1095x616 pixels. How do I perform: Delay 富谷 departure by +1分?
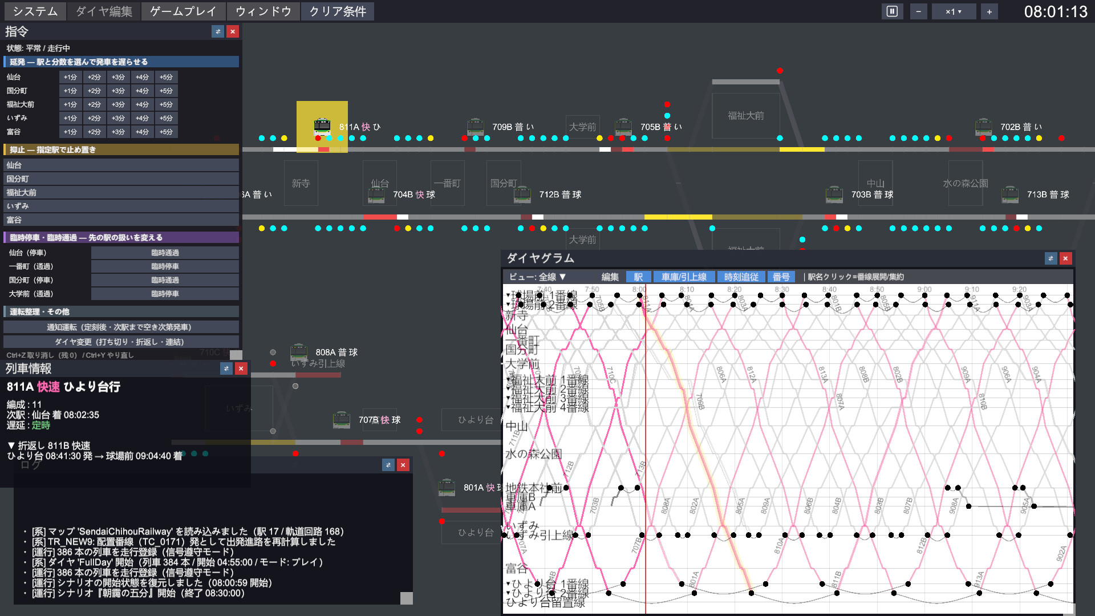tap(70, 132)
